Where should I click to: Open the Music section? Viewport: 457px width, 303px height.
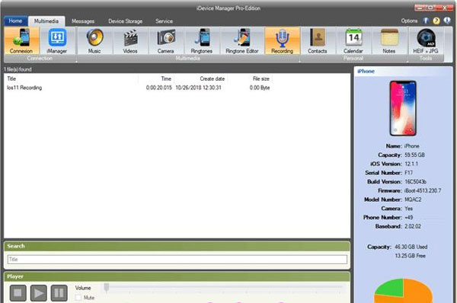tap(94, 41)
